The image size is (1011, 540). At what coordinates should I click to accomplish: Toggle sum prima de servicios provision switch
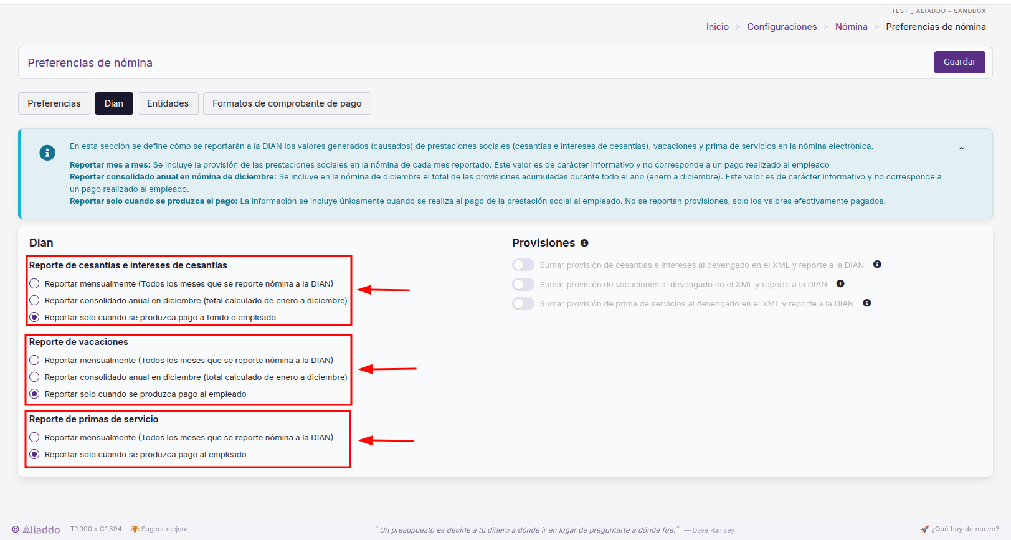tap(523, 303)
